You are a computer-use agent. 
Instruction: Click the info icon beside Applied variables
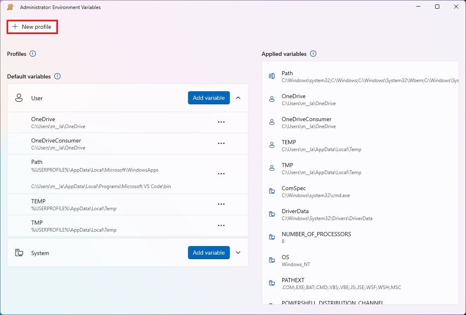pyautogui.click(x=313, y=53)
